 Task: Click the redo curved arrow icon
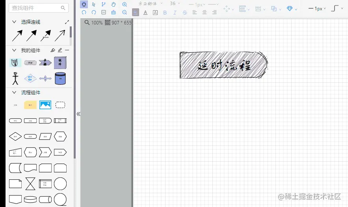click(x=94, y=13)
